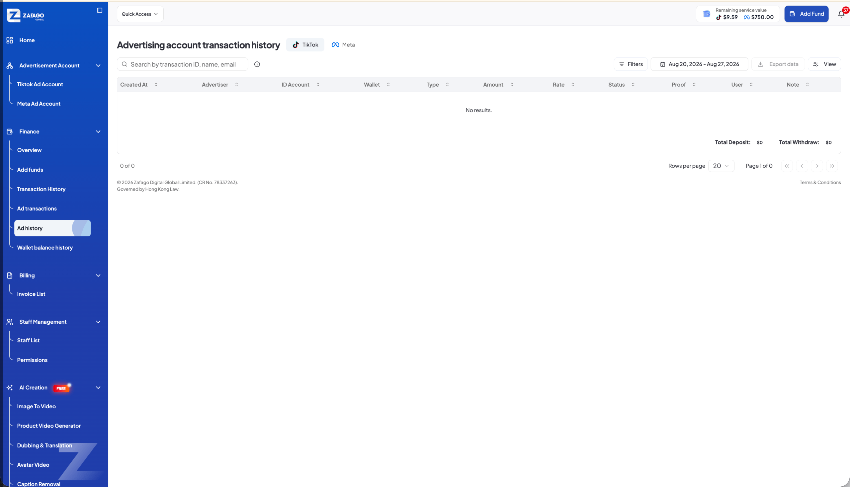This screenshot has height=487, width=850.
Task: Open the View options button
Action: [x=824, y=64]
